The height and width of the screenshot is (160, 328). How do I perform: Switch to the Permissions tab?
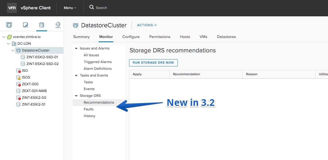click(x=160, y=37)
